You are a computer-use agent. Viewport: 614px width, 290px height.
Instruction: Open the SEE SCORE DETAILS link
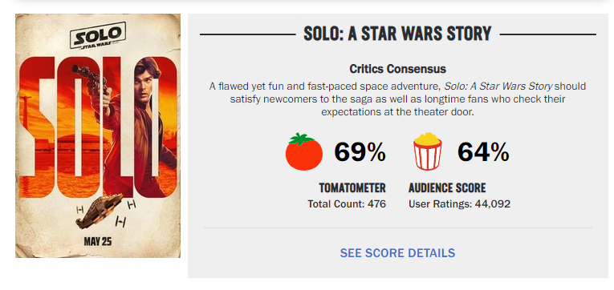point(397,253)
